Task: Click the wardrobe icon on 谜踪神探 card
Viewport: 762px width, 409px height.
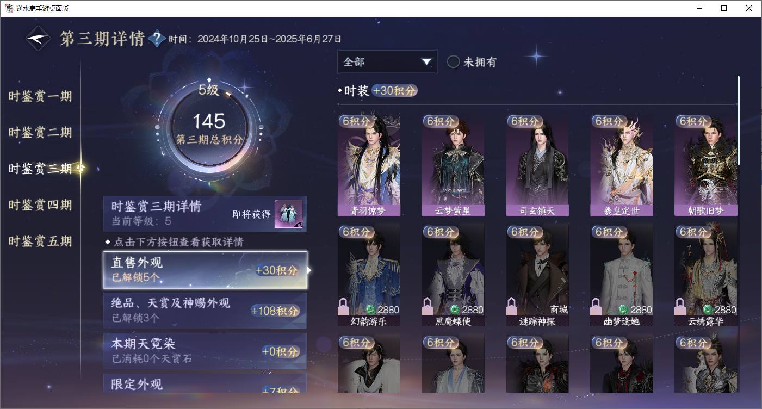Action: point(512,307)
